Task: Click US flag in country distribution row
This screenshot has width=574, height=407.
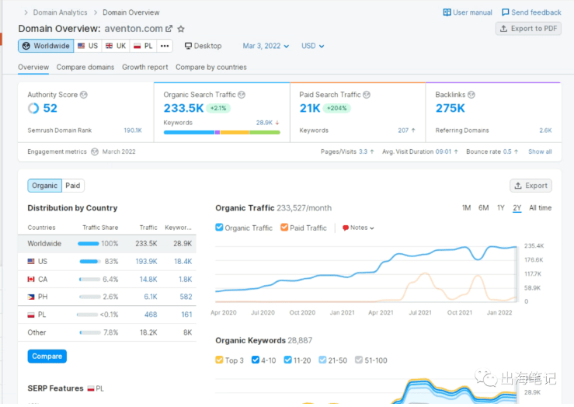Action: pos(31,261)
